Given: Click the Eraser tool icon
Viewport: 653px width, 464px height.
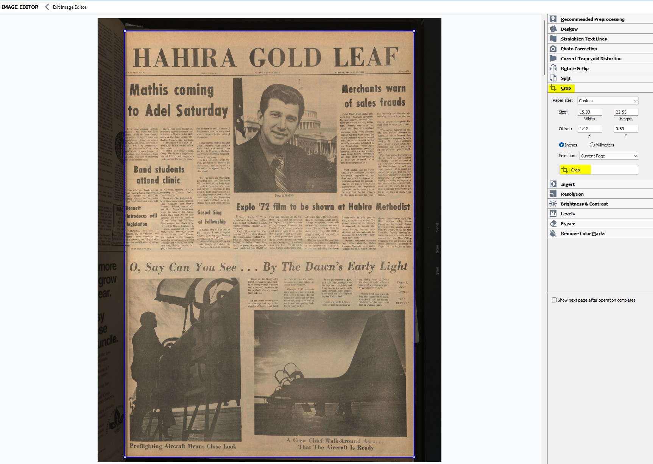Looking at the screenshot, I should 553,223.
